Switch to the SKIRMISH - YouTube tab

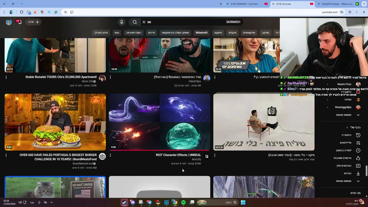pyautogui.click(x=247, y=4)
